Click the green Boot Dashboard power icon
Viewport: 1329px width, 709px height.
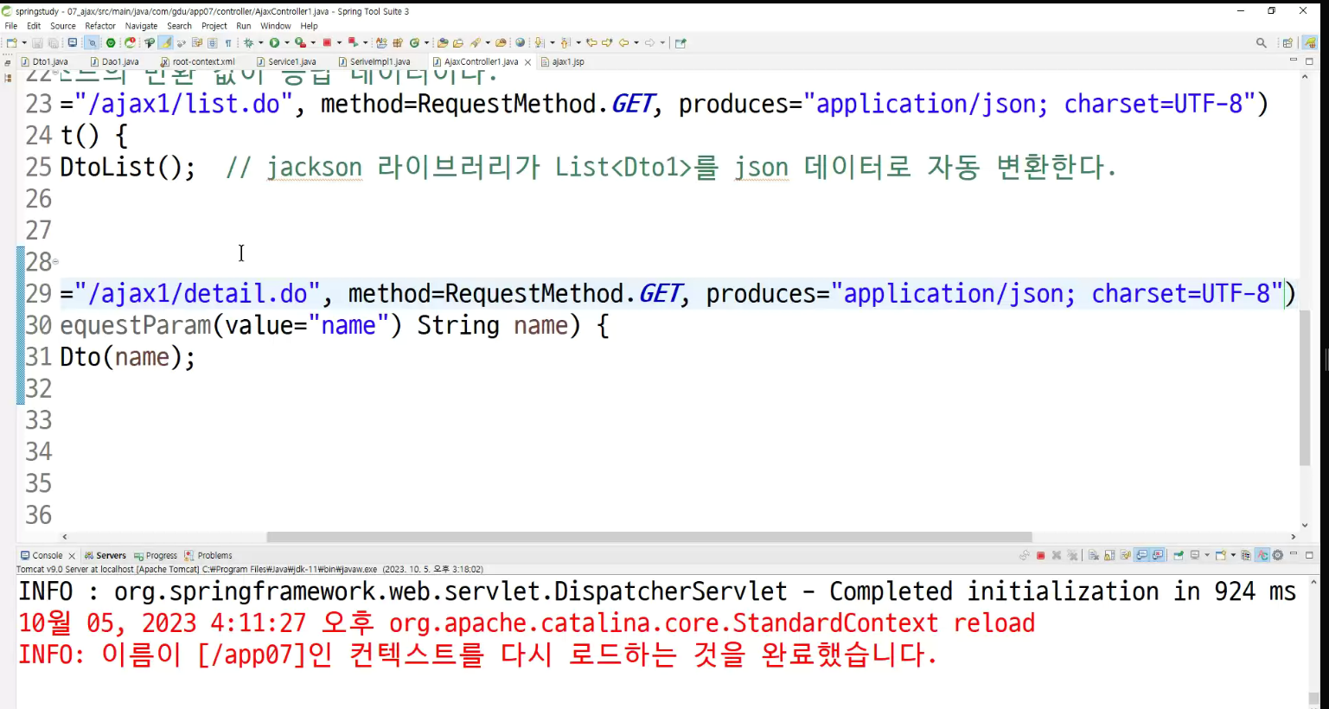pyautogui.click(x=111, y=42)
